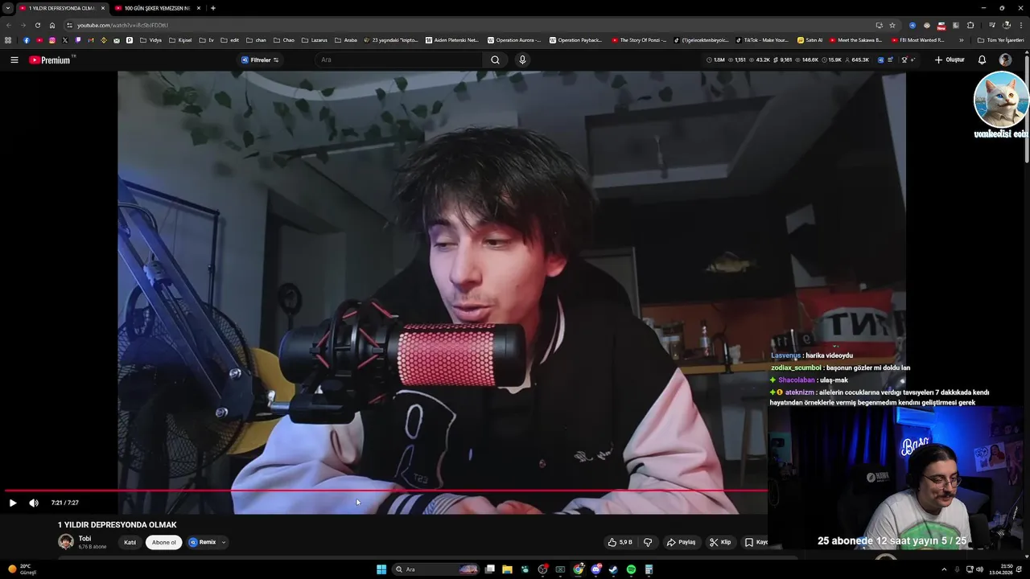Open Facebook bookmark icon
Image resolution: width=1030 pixels, height=579 pixels.
click(27, 39)
